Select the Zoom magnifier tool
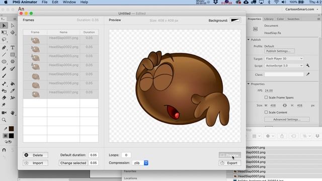 coord(4,120)
